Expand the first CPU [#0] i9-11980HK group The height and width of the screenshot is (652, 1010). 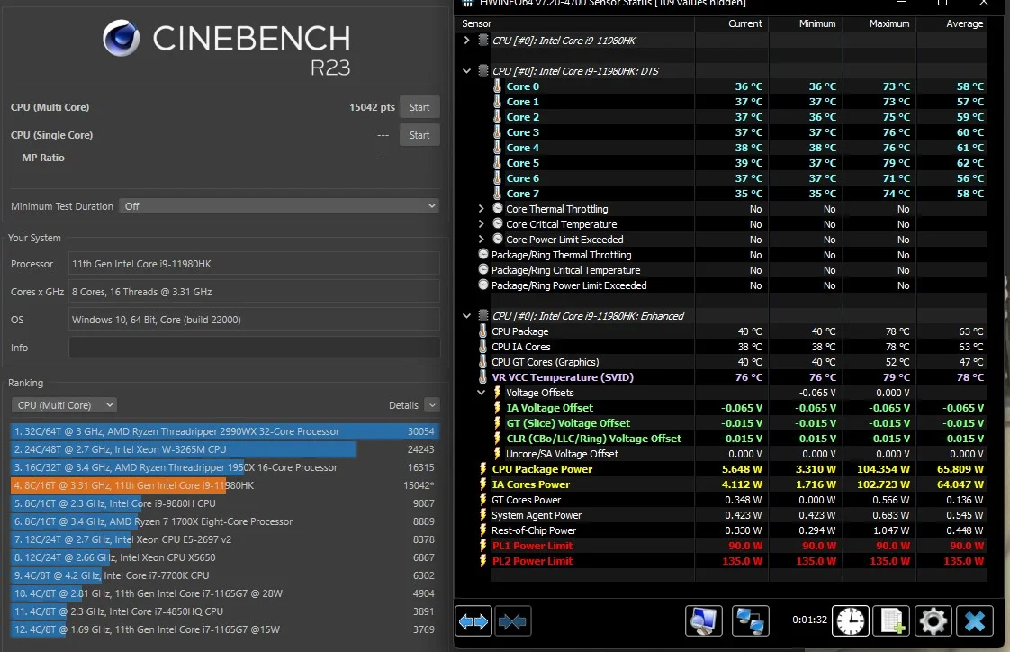pos(467,40)
